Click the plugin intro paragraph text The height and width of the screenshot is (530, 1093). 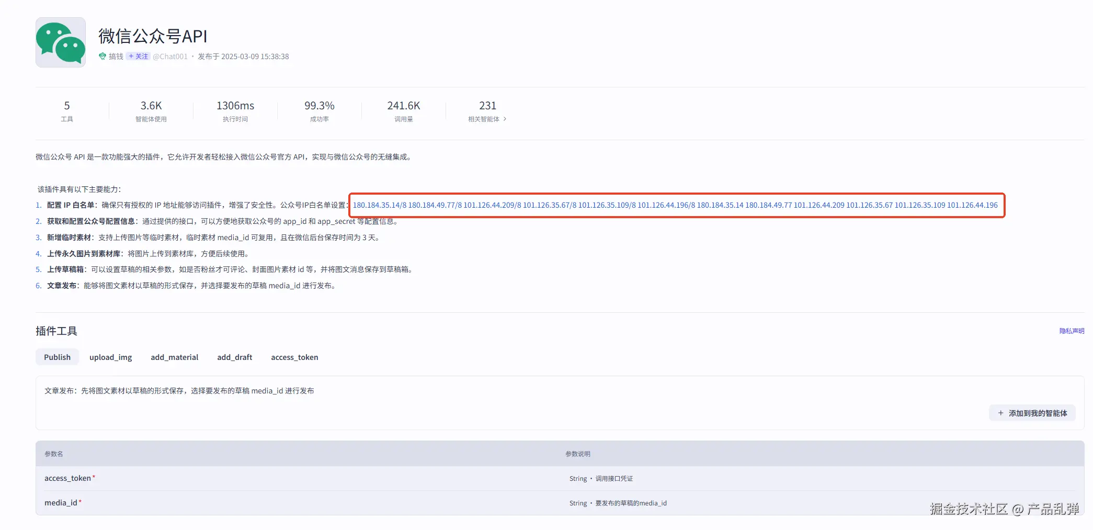[x=225, y=157]
